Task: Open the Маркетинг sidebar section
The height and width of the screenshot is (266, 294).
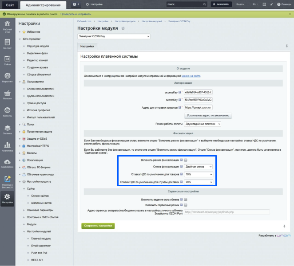Action: [7, 78]
